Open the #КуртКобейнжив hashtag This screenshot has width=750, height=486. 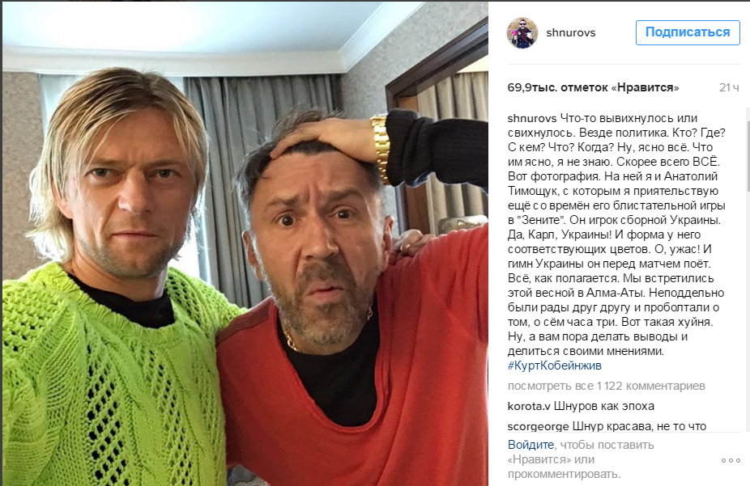click(554, 366)
